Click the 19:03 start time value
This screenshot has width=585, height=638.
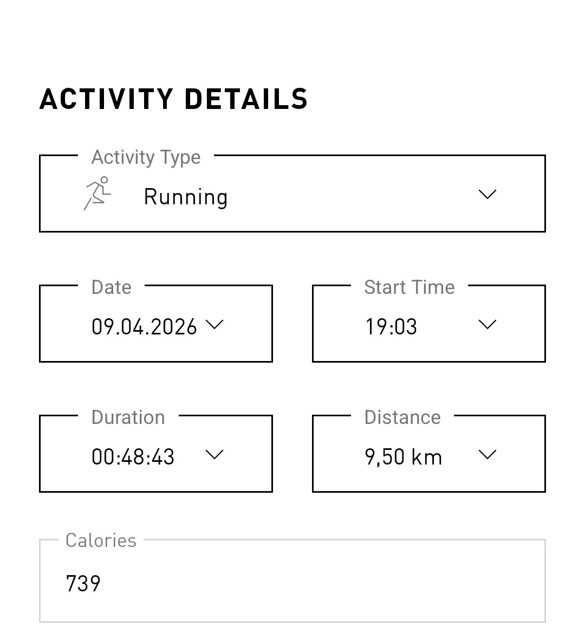(x=391, y=327)
